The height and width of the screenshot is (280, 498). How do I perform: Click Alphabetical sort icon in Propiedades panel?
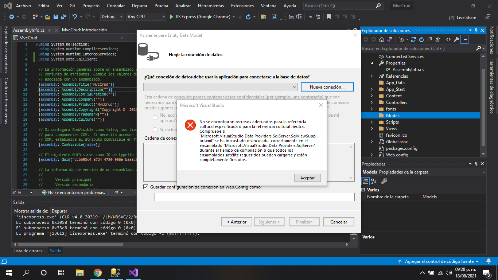(x=374, y=181)
